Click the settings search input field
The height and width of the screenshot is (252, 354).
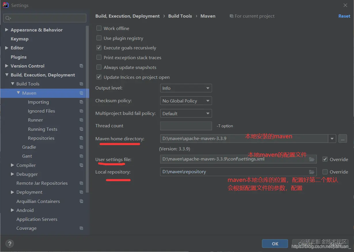pyautogui.click(x=45, y=18)
